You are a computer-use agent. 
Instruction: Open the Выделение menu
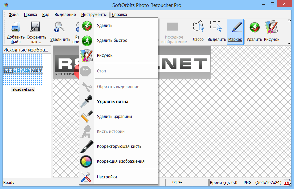[x=65, y=15]
